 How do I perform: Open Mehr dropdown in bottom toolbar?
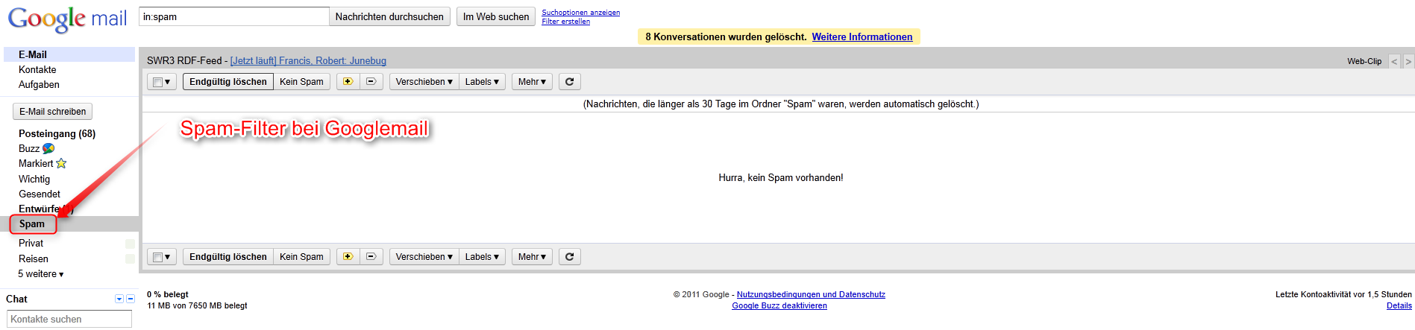[x=532, y=257]
